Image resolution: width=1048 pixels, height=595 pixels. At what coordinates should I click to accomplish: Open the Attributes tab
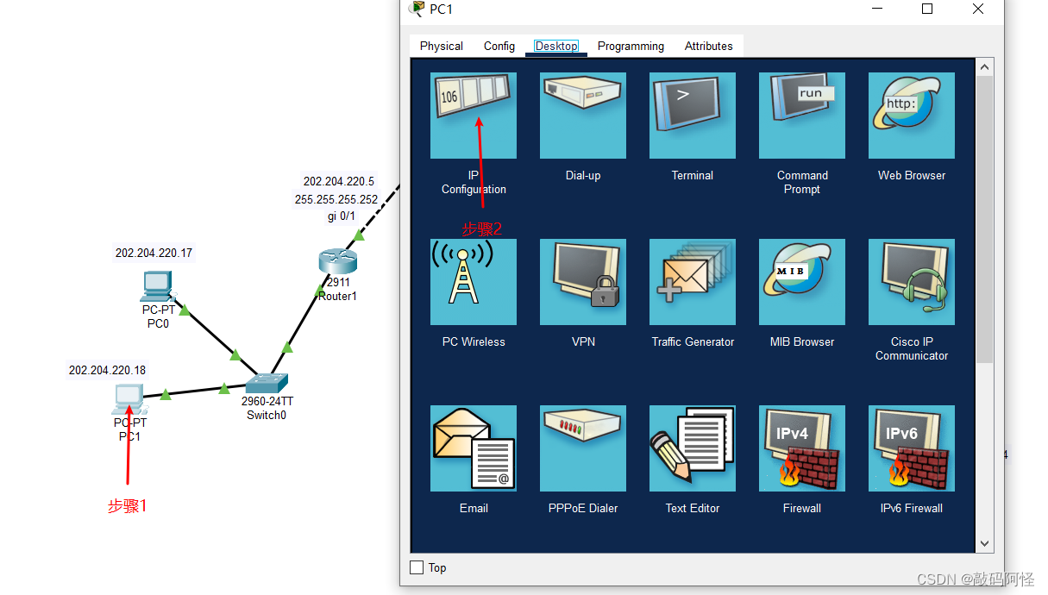tap(709, 46)
